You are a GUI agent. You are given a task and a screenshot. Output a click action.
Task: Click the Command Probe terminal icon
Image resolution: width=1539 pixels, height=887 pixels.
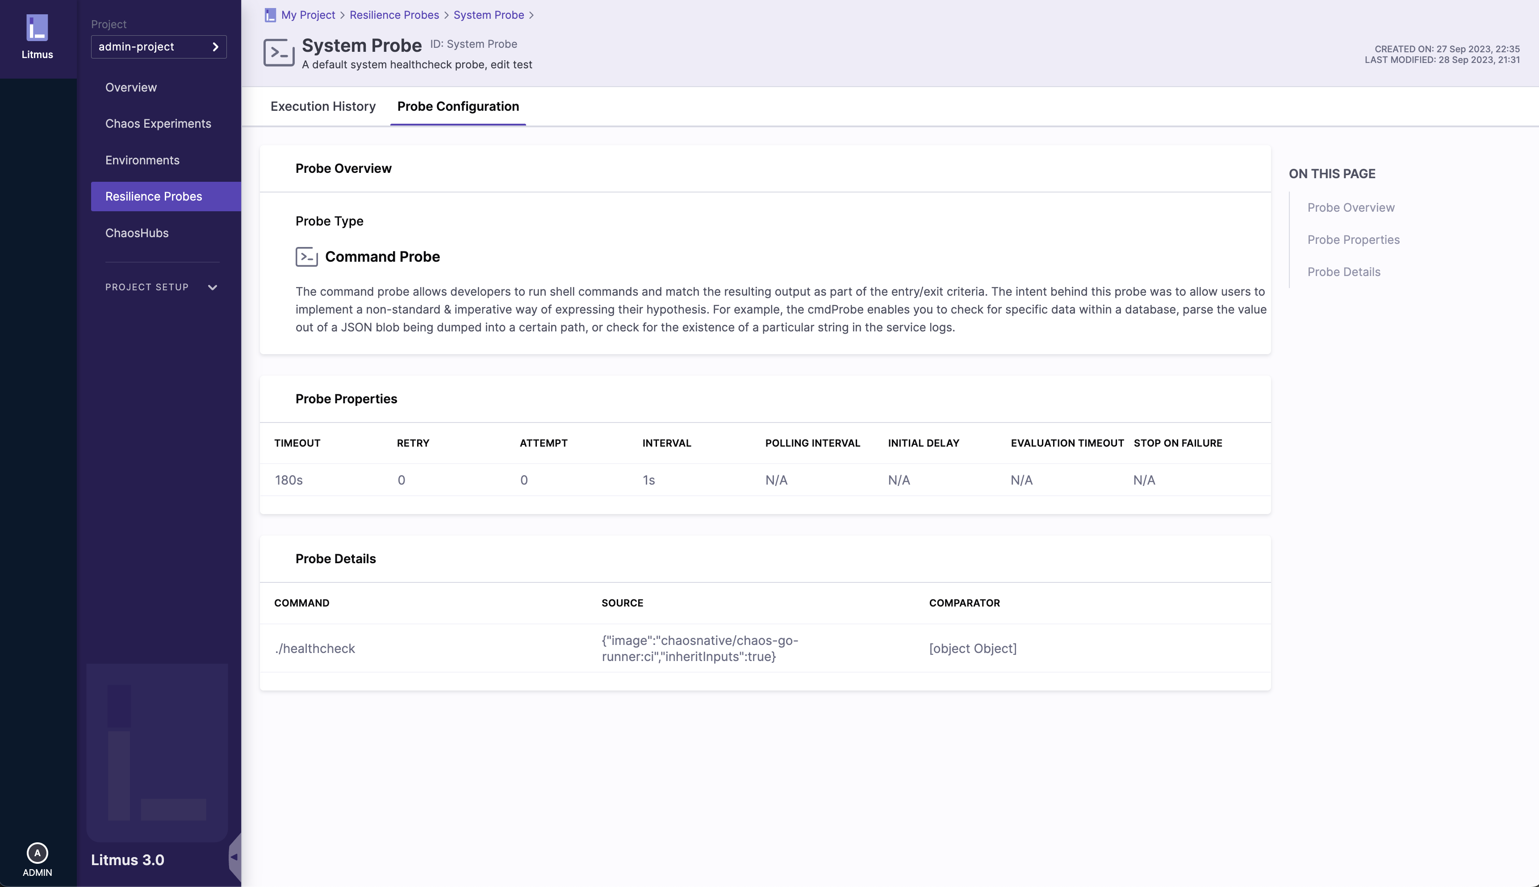[306, 256]
